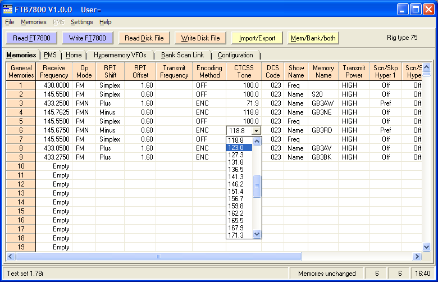Image resolution: width=438 pixels, height=282 pixels.
Task: Click the Empty cell in row 12
Action: (54, 184)
